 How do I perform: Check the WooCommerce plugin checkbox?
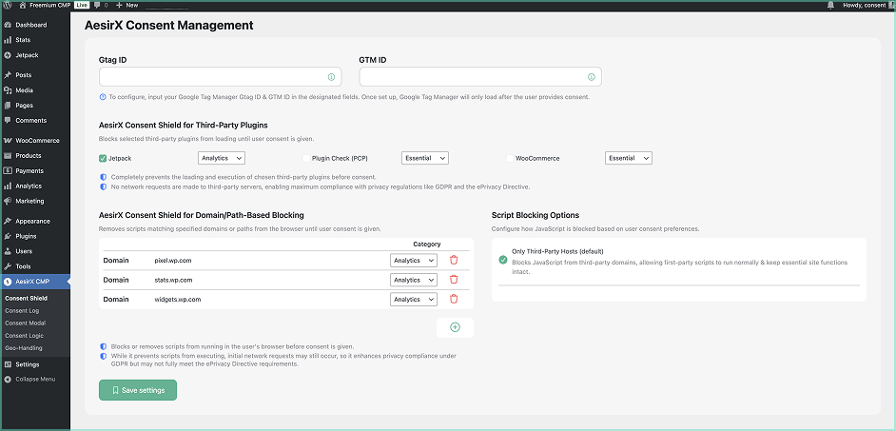510,158
